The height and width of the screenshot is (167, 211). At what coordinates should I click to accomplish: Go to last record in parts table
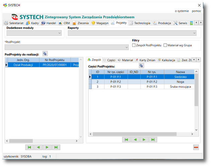pos(153,140)
